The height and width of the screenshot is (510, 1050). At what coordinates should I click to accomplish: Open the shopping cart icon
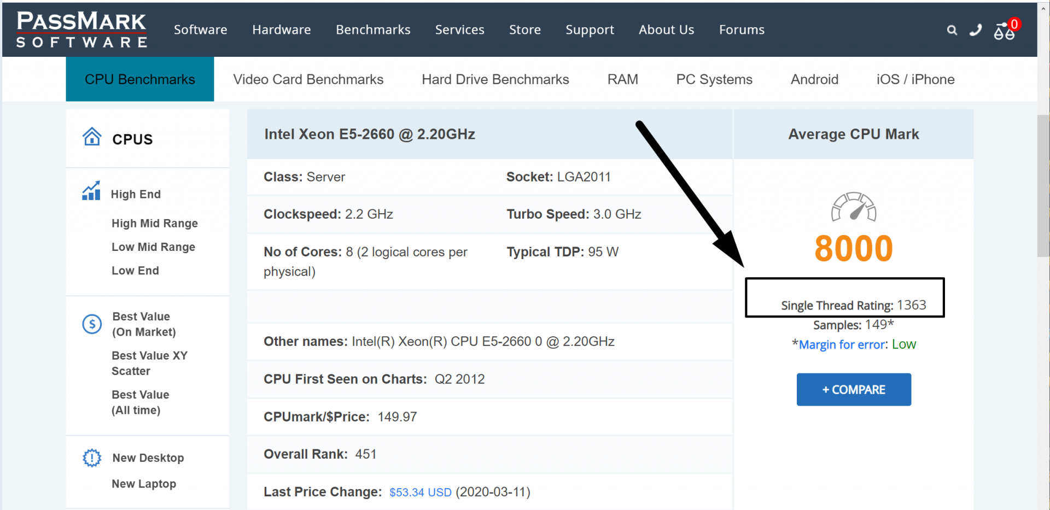click(x=1004, y=32)
